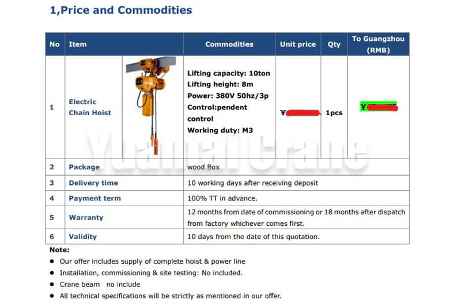Image resolution: width=461 pixels, height=307 pixels.
Task: Click the 'Qty' column header
Action: coord(334,44)
